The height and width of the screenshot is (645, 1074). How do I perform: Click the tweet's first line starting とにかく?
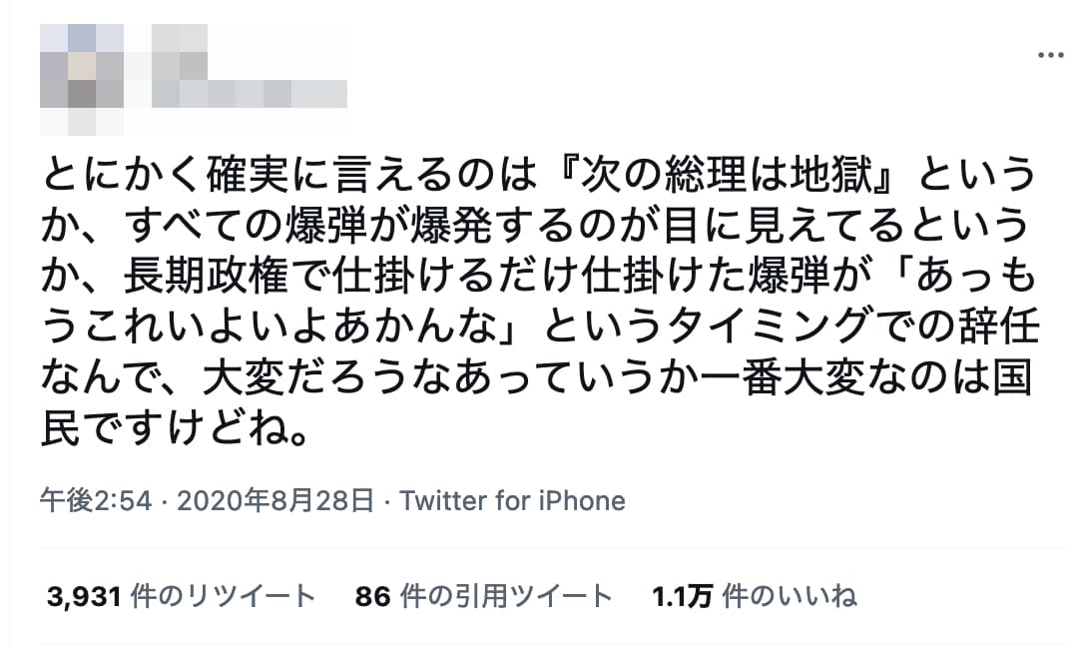pyautogui.click(x=299, y=179)
